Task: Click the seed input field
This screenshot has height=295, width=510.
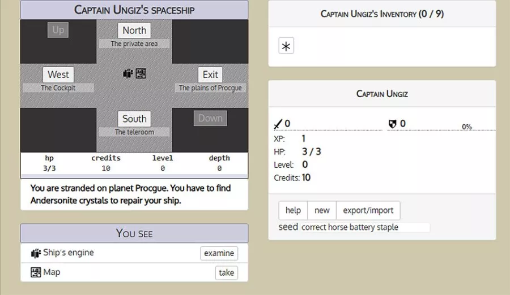Action: pos(364,227)
